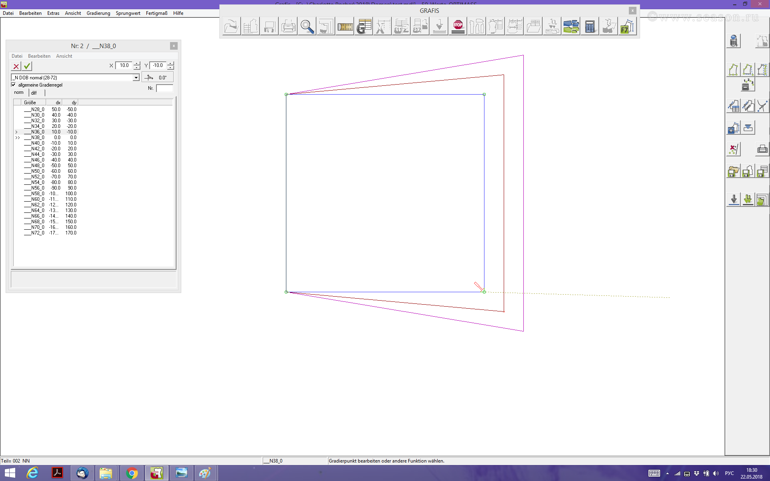Increase the X value with up arrow

pyautogui.click(x=137, y=63)
